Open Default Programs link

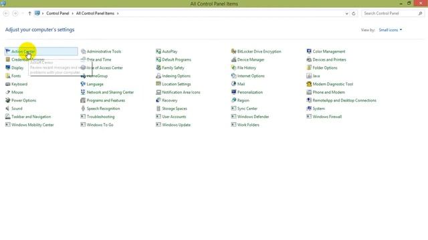point(177,59)
